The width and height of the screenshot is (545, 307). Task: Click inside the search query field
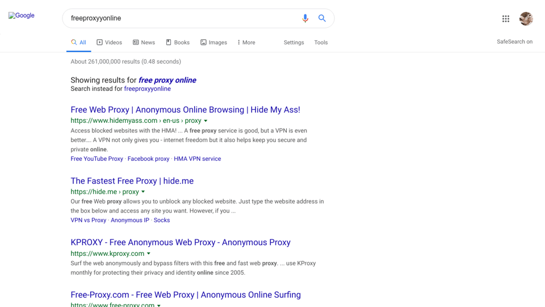pos(182,18)
